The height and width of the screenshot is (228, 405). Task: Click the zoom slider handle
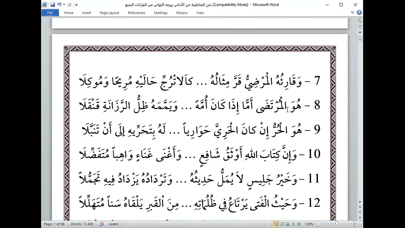(x=337, y=224)
